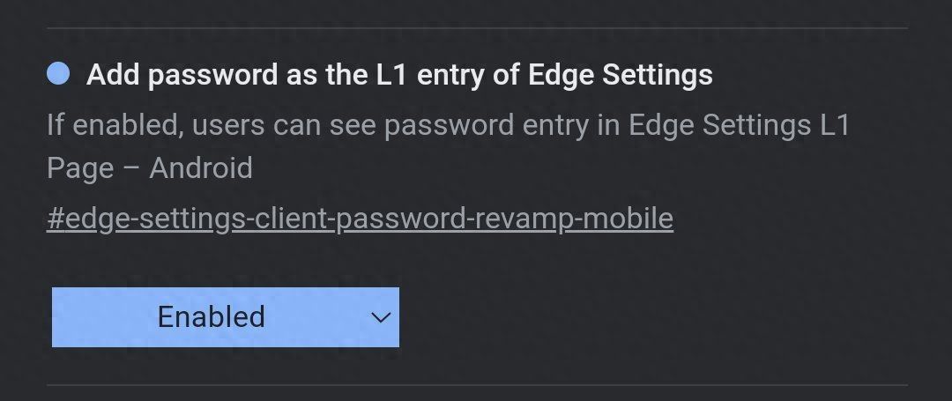Screen dimensions: 952x401
Task: Open the Enabled state dropdown
Action: [x=226, y=317]
